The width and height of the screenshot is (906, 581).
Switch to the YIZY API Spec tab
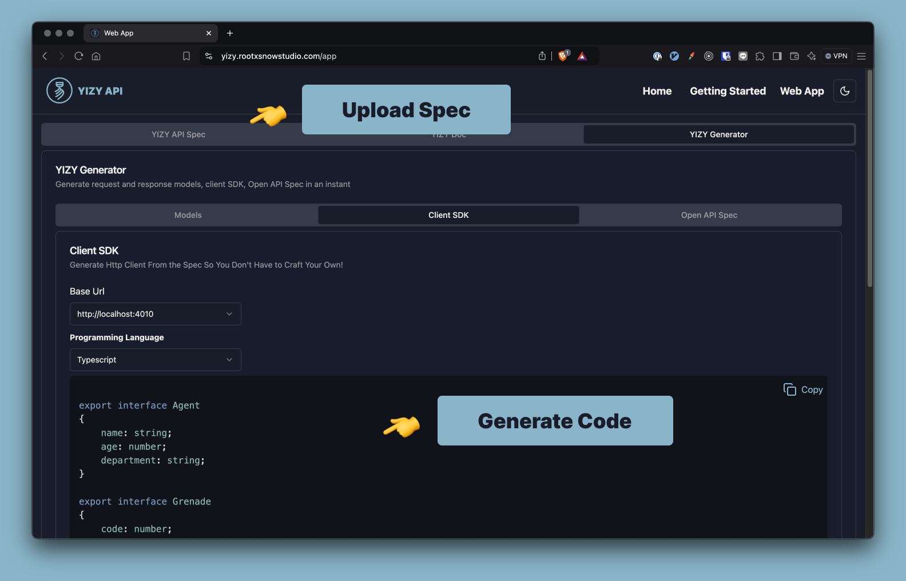178,134
